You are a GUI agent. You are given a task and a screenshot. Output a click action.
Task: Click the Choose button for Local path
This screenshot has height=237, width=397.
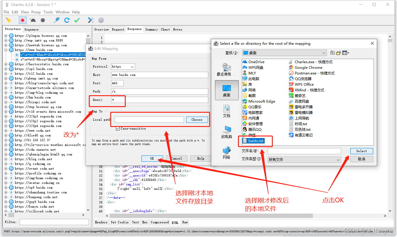tap(197, 120)
